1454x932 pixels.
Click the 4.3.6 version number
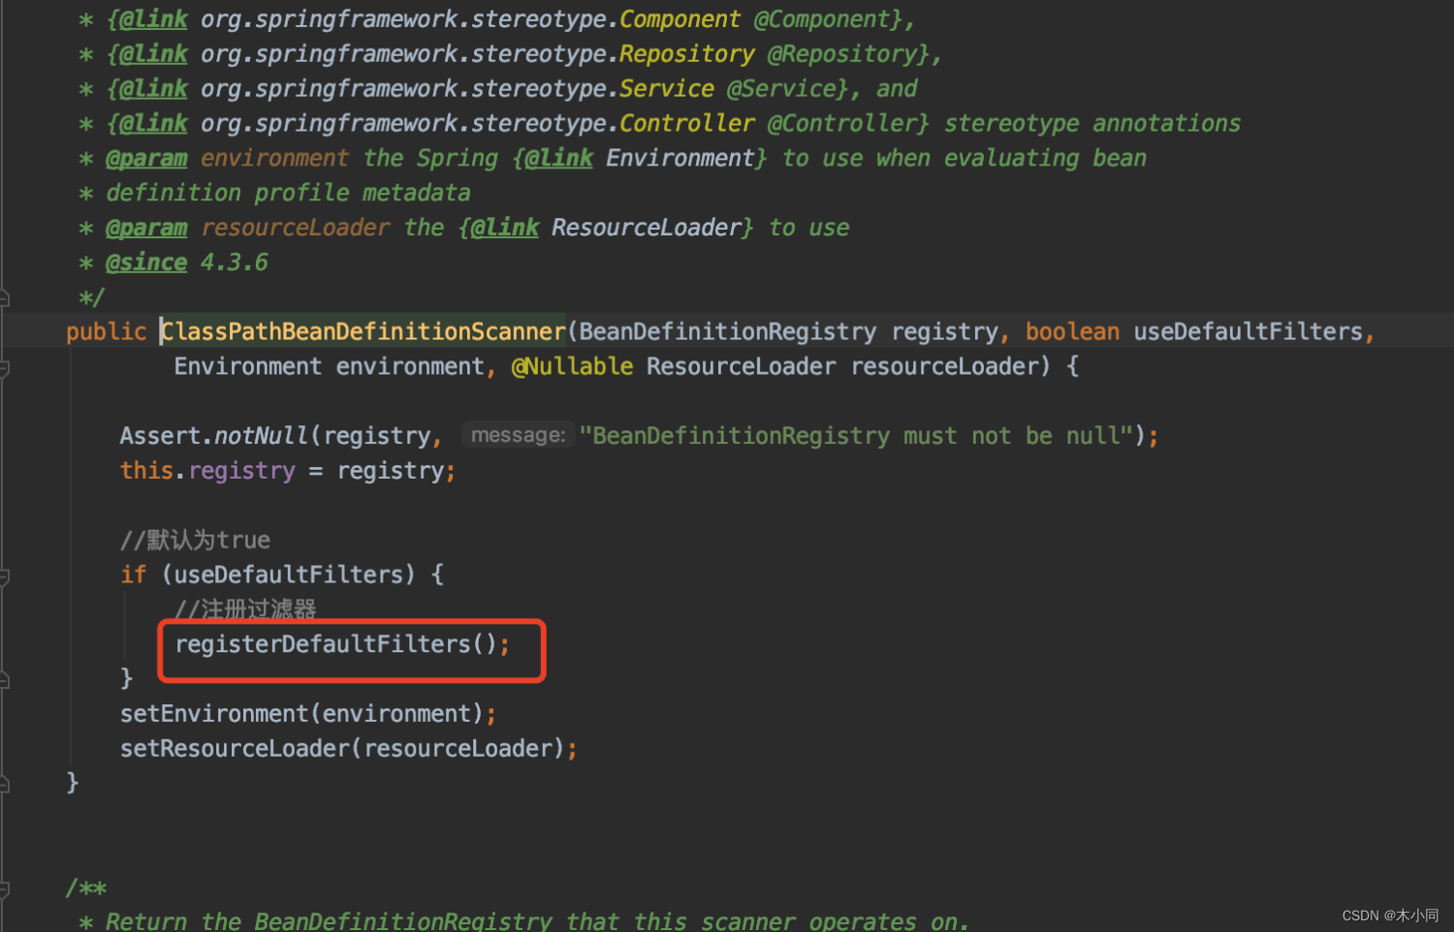234,263
